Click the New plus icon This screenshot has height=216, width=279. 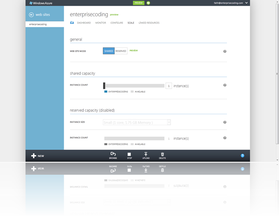34,156
